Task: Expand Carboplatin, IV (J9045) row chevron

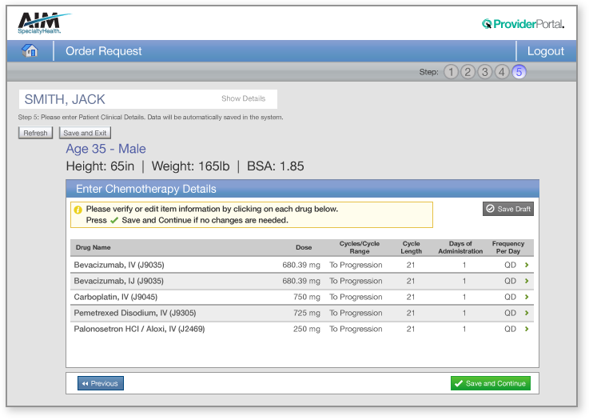Action: [527, 297]
